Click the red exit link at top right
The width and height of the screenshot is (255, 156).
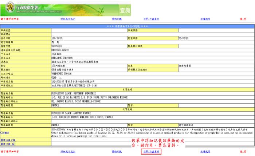click(x=243, y=19)
